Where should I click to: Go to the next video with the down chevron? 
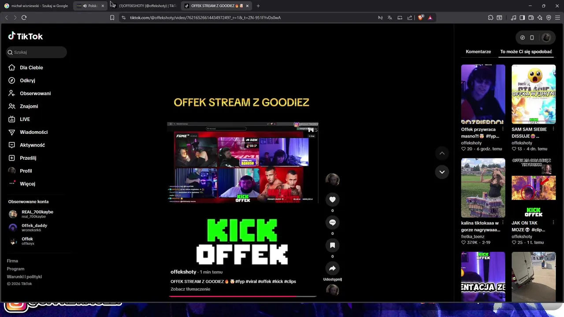click(x=442, y=172)
